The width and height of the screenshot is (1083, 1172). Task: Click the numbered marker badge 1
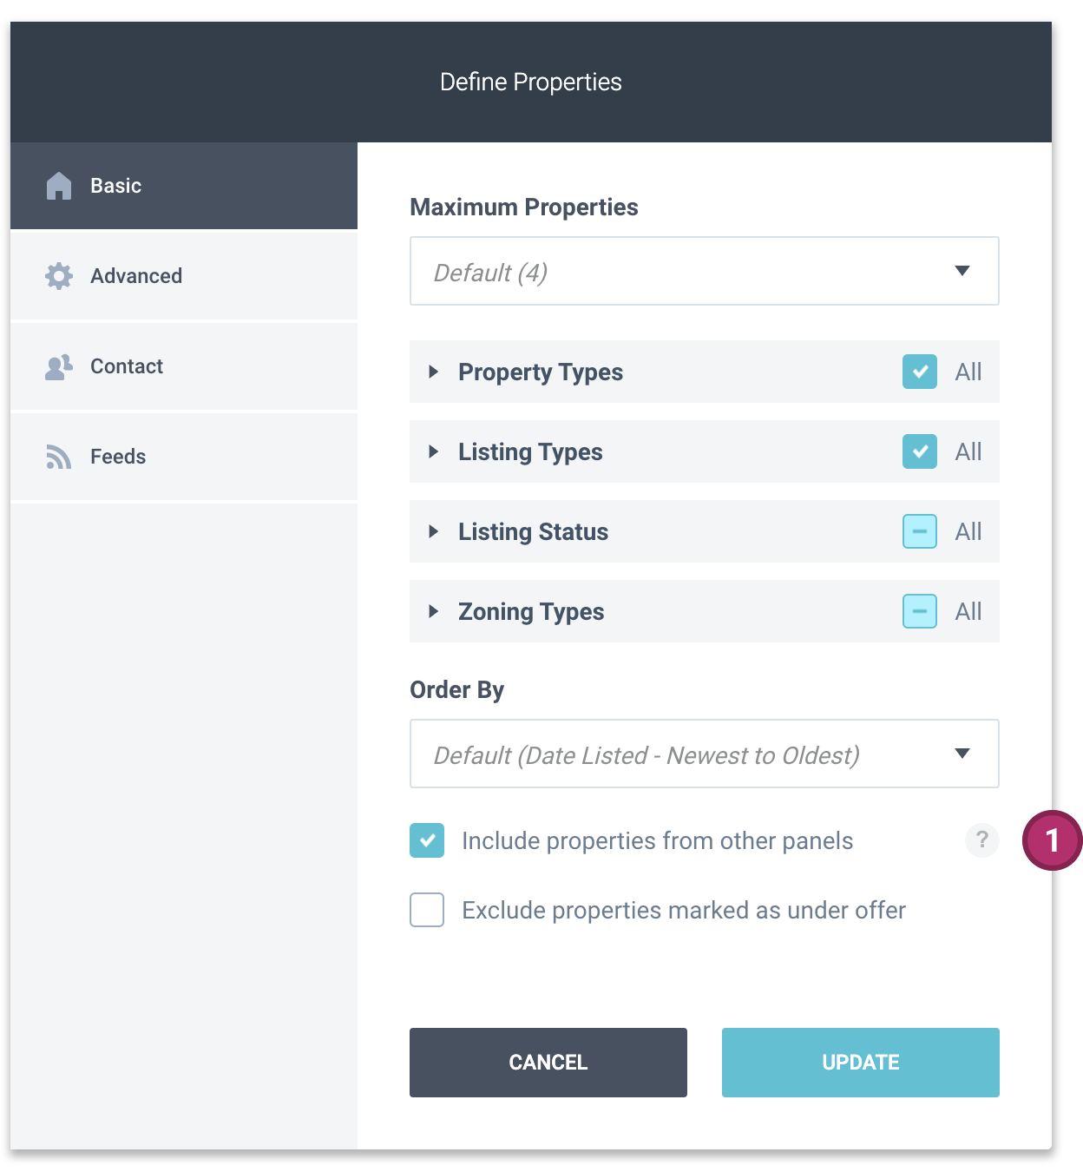coord(1052,840)
